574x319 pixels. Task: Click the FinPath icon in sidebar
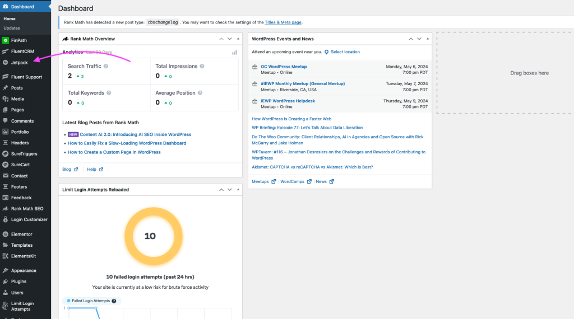5,40
